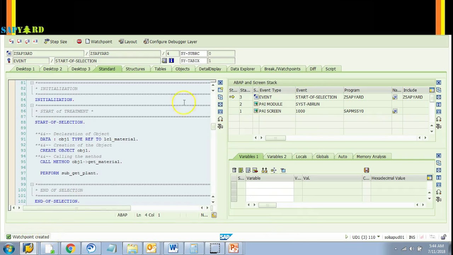Viewport: 453px width, 255px height.
Task: Click the SY-SUBRC value field
Action: [221, 53]
